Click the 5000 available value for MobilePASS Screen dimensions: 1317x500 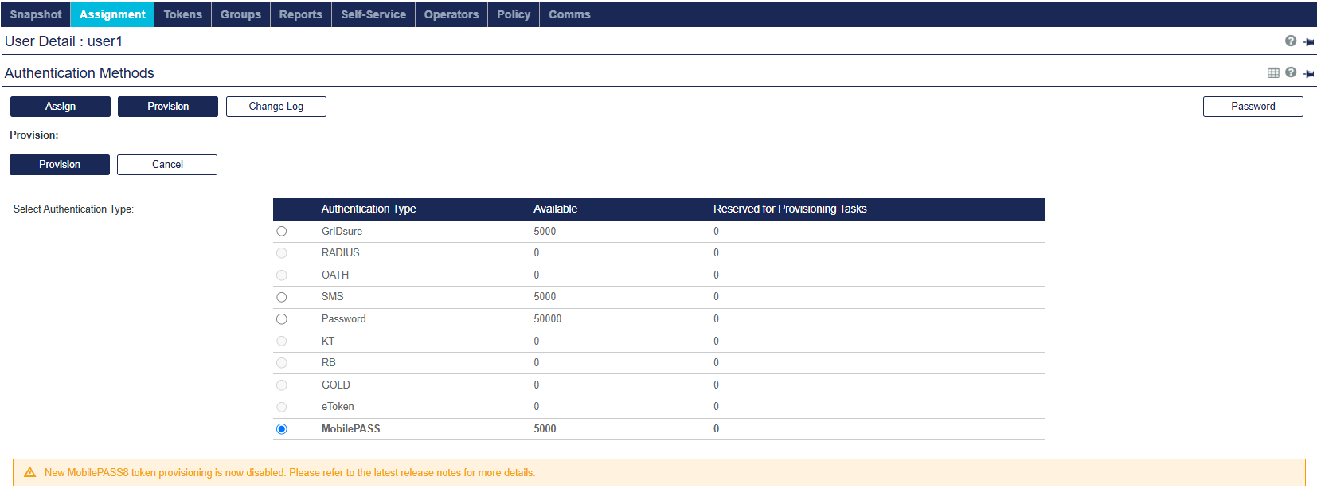click(545, 428)
